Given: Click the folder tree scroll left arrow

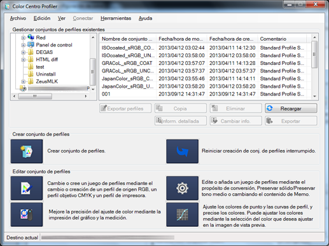Looking at the screenshot, I should coord(14,96).
